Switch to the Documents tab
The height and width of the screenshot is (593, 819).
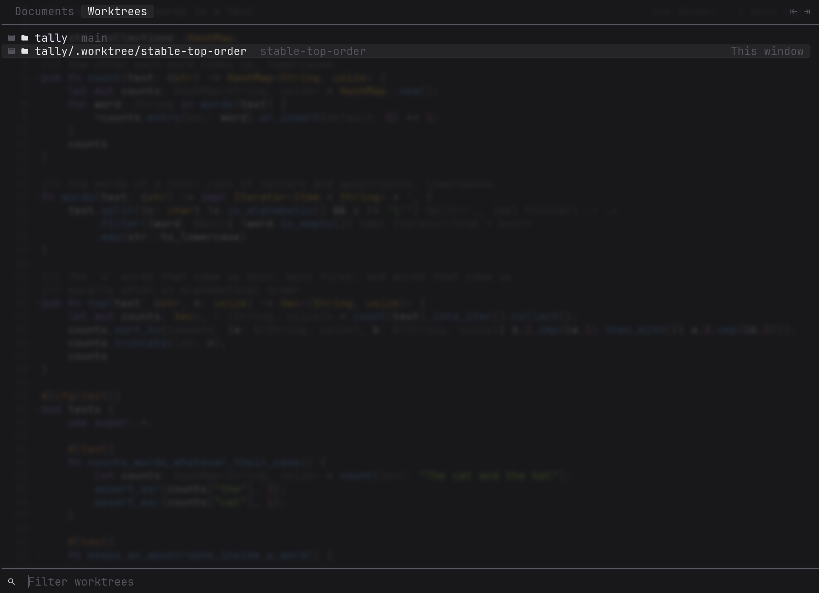(44, 11)
